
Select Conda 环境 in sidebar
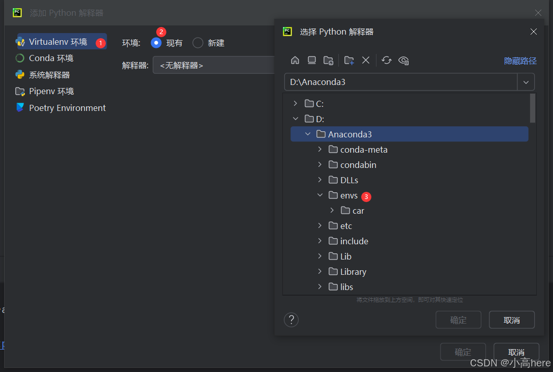44,58
